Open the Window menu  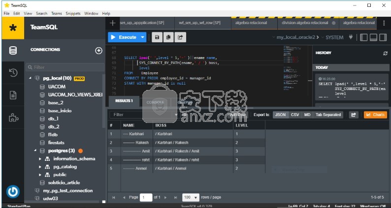point(91,13)
